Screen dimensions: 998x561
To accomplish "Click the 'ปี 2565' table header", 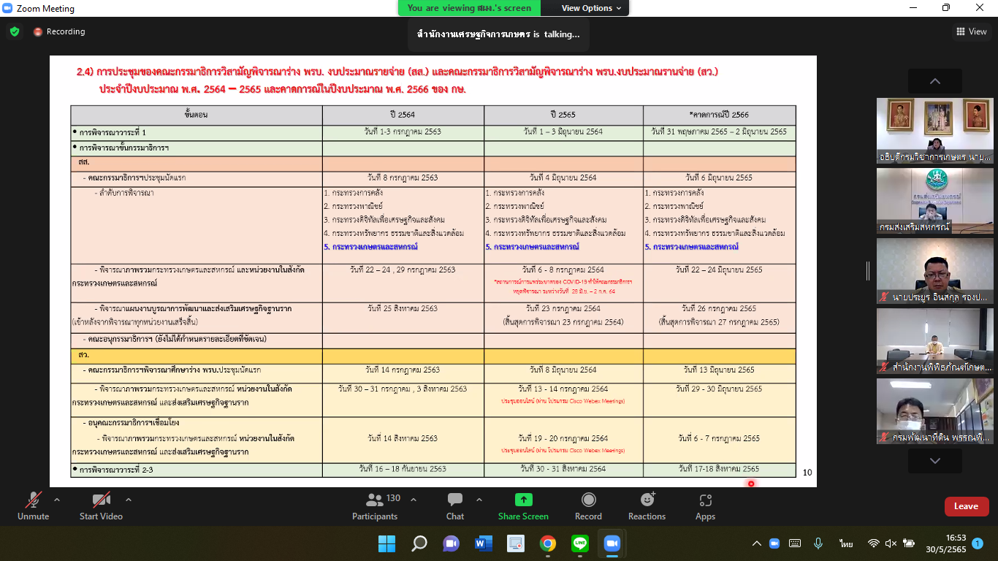I will [563, 115].
